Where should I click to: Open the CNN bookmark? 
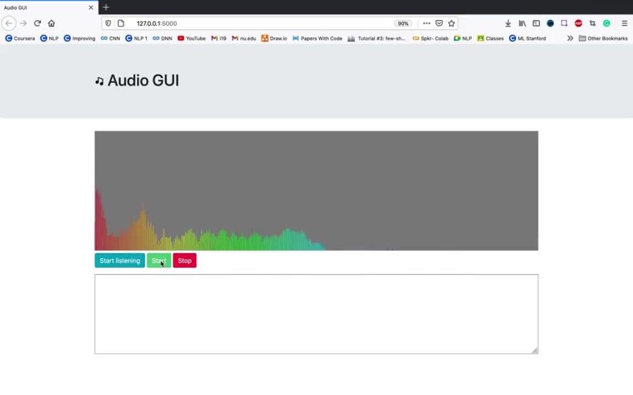110,39
